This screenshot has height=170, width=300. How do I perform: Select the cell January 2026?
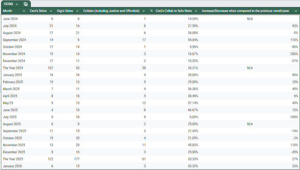(12, 166)
